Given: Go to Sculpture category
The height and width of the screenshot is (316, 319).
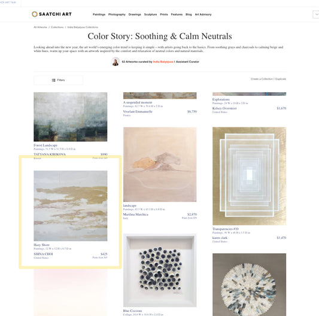Looking at the screenshot, I should 150,14.
